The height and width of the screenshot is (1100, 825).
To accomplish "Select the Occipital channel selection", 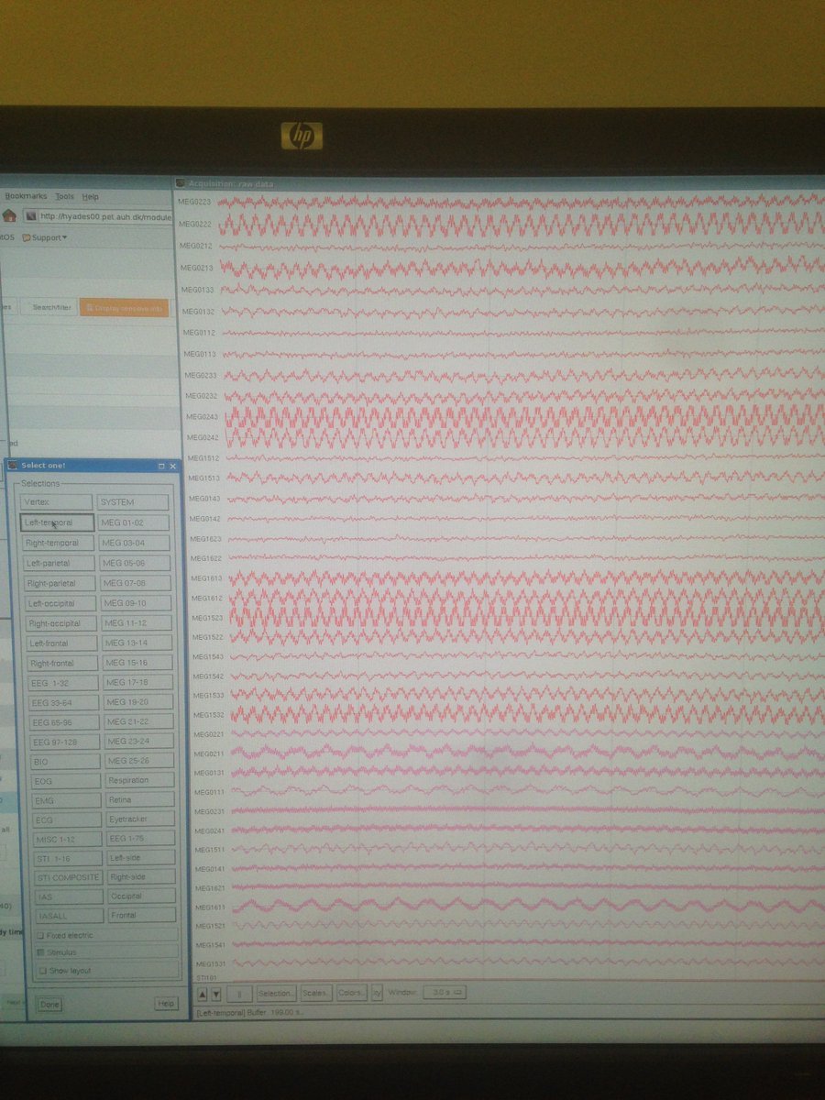I will pos(141,896).
